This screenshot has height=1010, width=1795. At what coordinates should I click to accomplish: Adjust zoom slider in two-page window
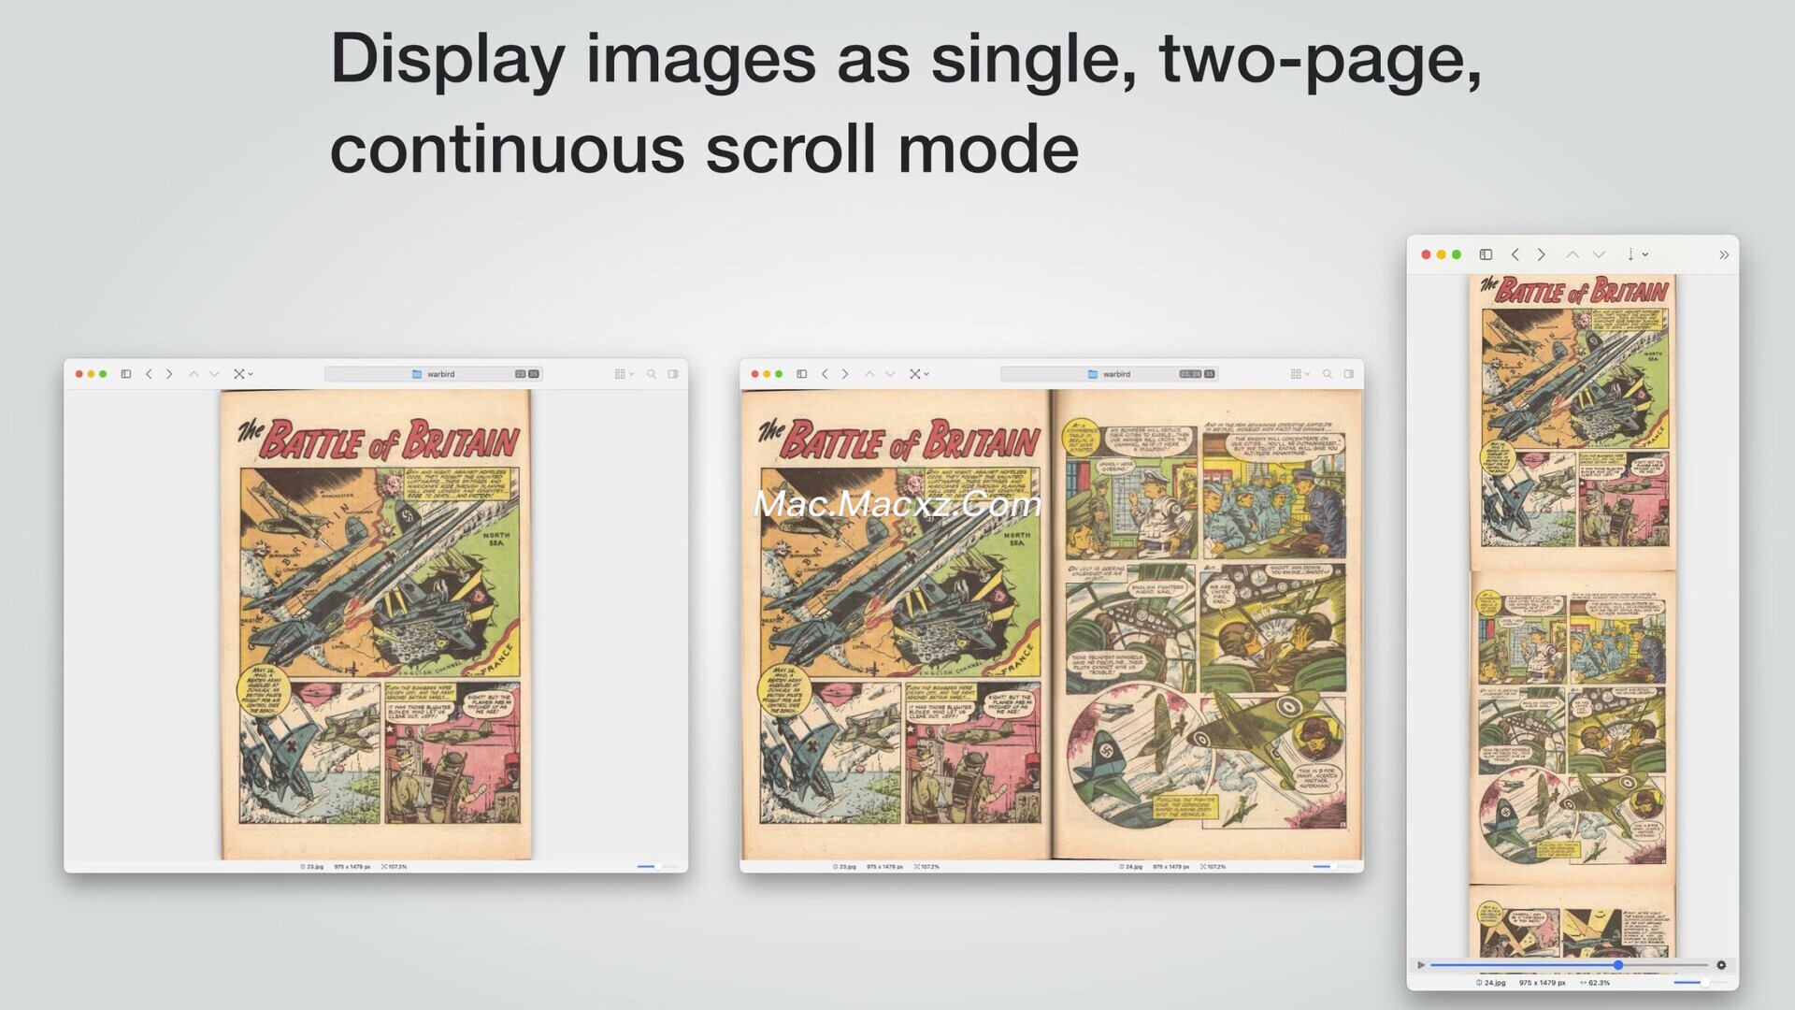1332,867
